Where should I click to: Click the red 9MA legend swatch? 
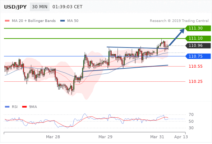[x=24, y=107]
